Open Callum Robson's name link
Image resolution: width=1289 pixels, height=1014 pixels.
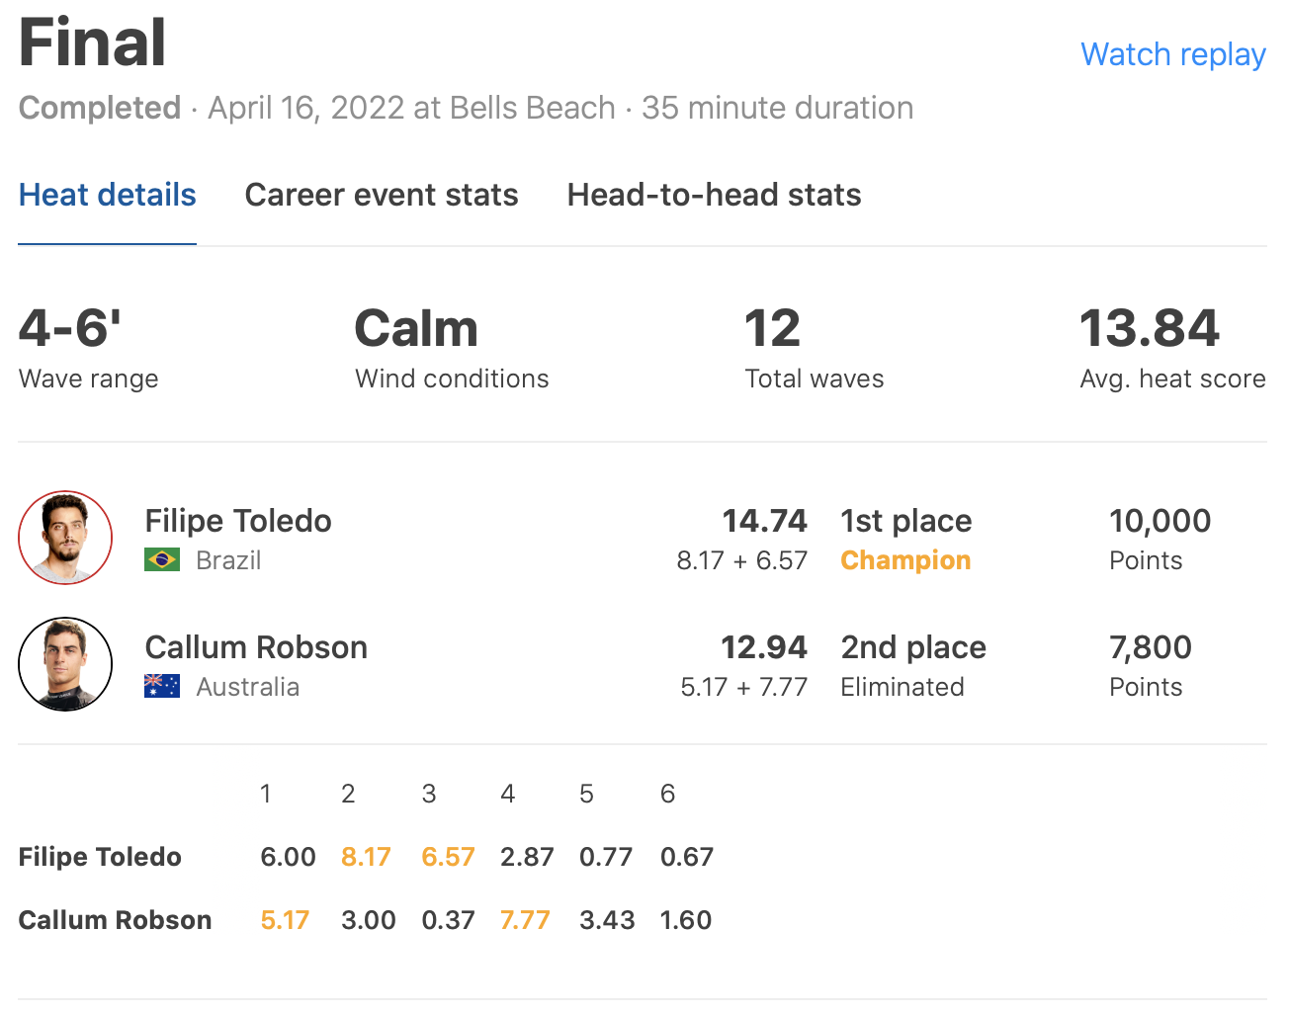[x=256, y=647]
